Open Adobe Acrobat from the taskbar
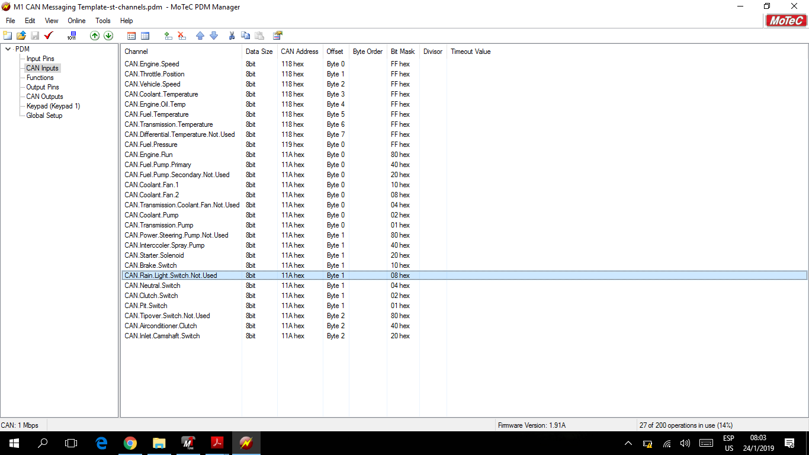 (x=217, y=443)
